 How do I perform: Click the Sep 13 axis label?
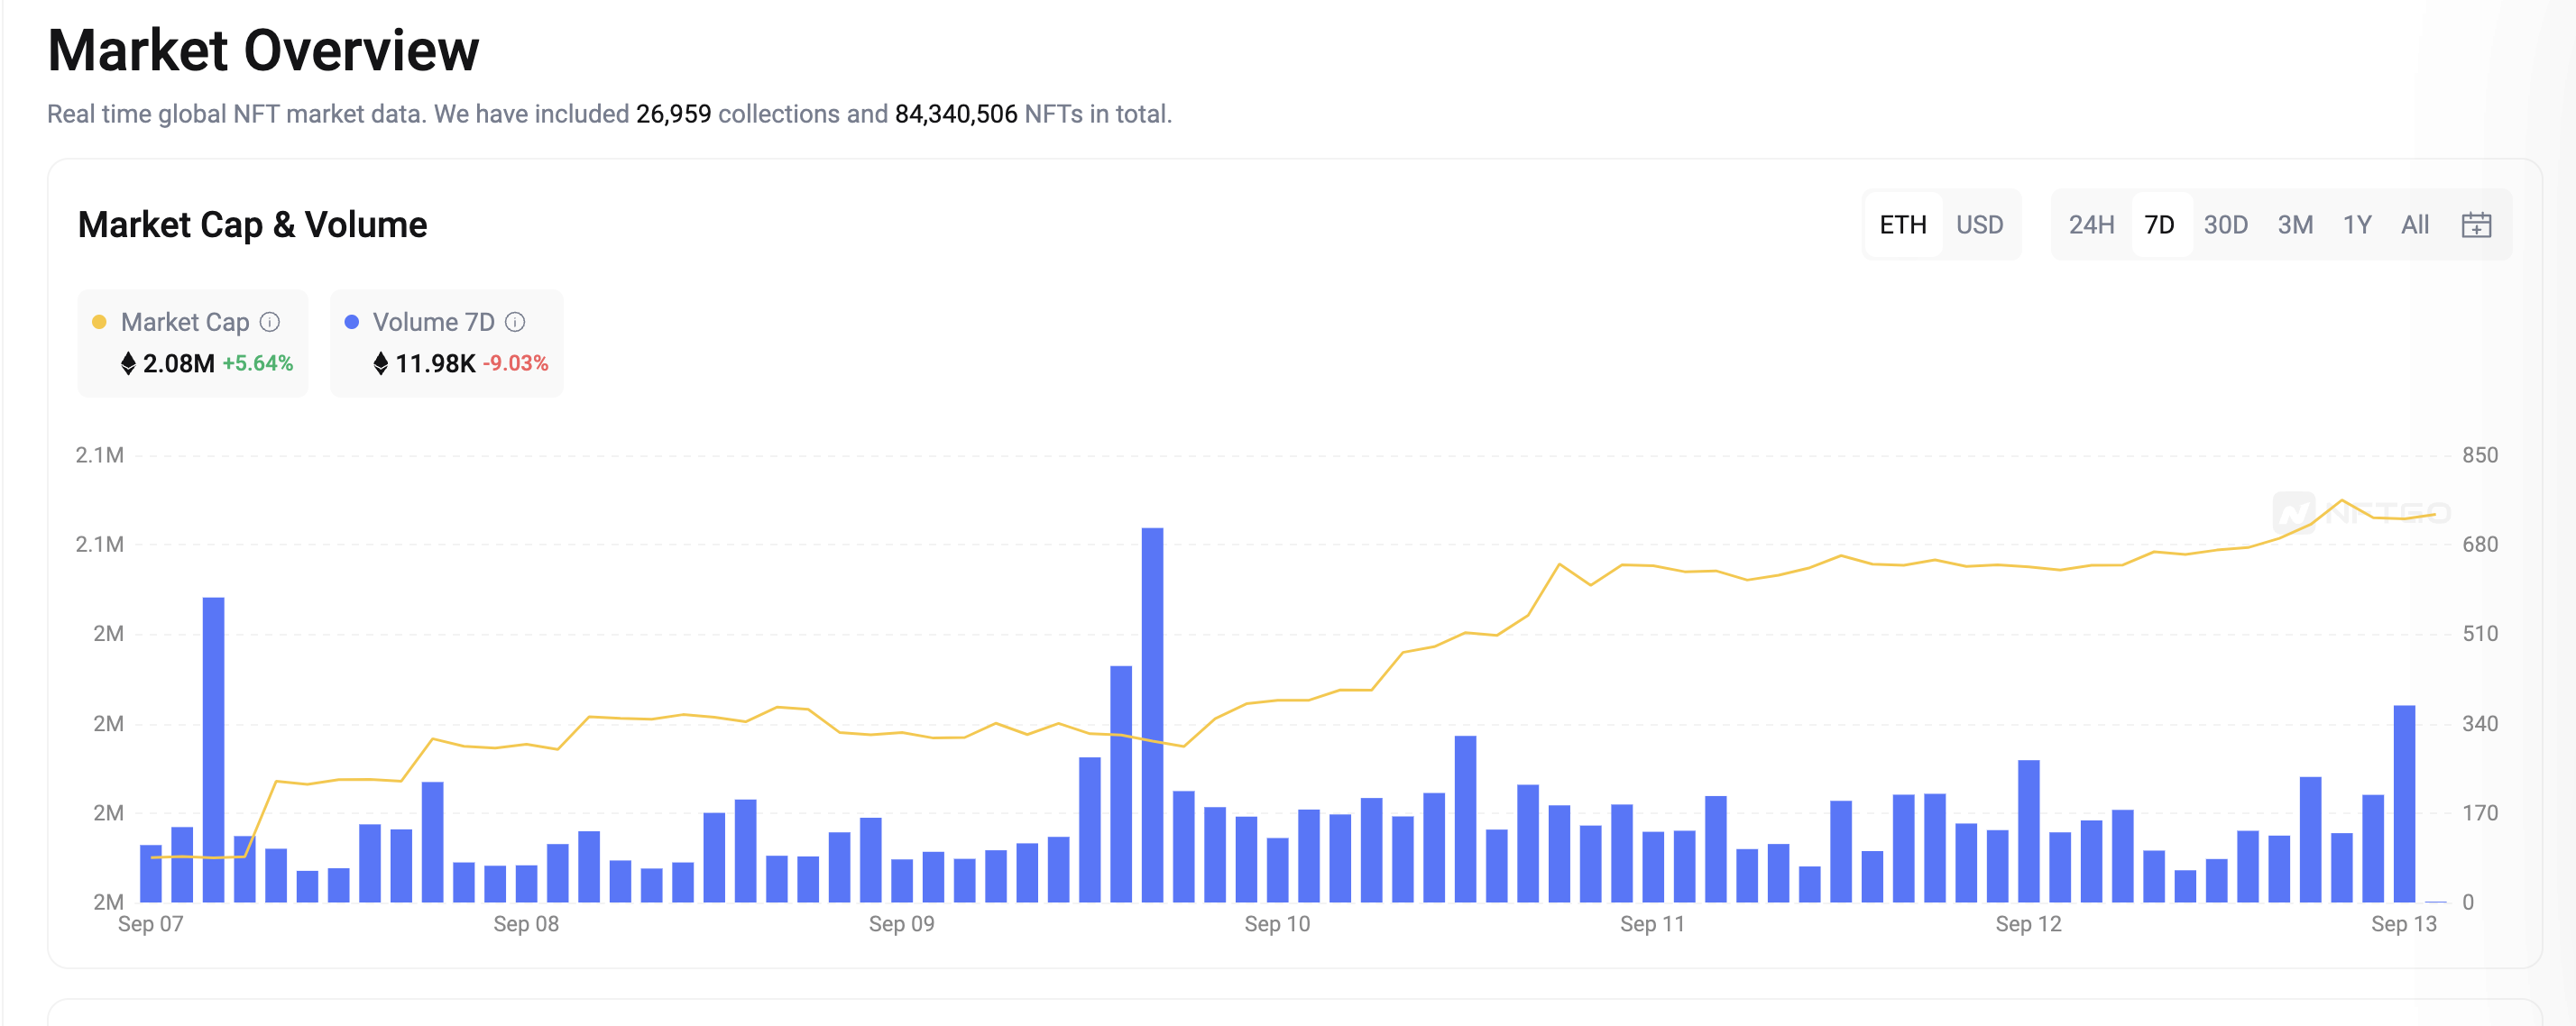(2404, 924)
